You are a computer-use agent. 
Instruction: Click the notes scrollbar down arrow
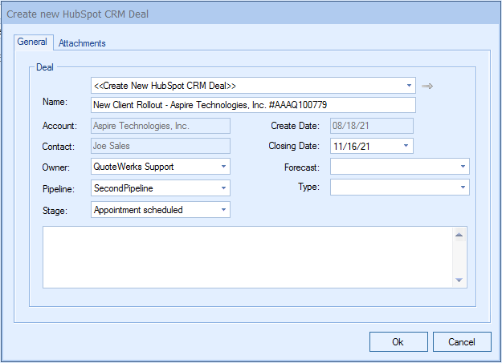(459, 280)
